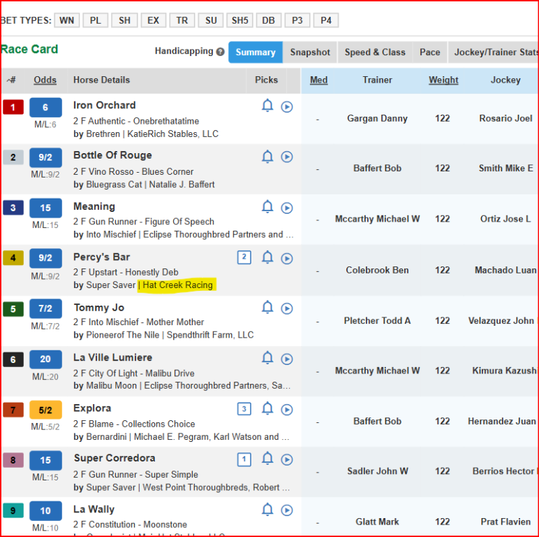This screenshot has width=539, height=537.
Task: Click the play icon for Explora
Action: click(287, 409)
